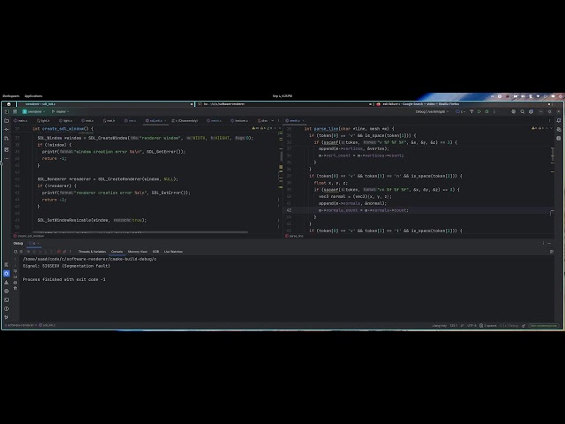This screenshot has height=424, width=565.
Task: Switch to the sdl_init.c editor tab
Action: tap(155, 121)
